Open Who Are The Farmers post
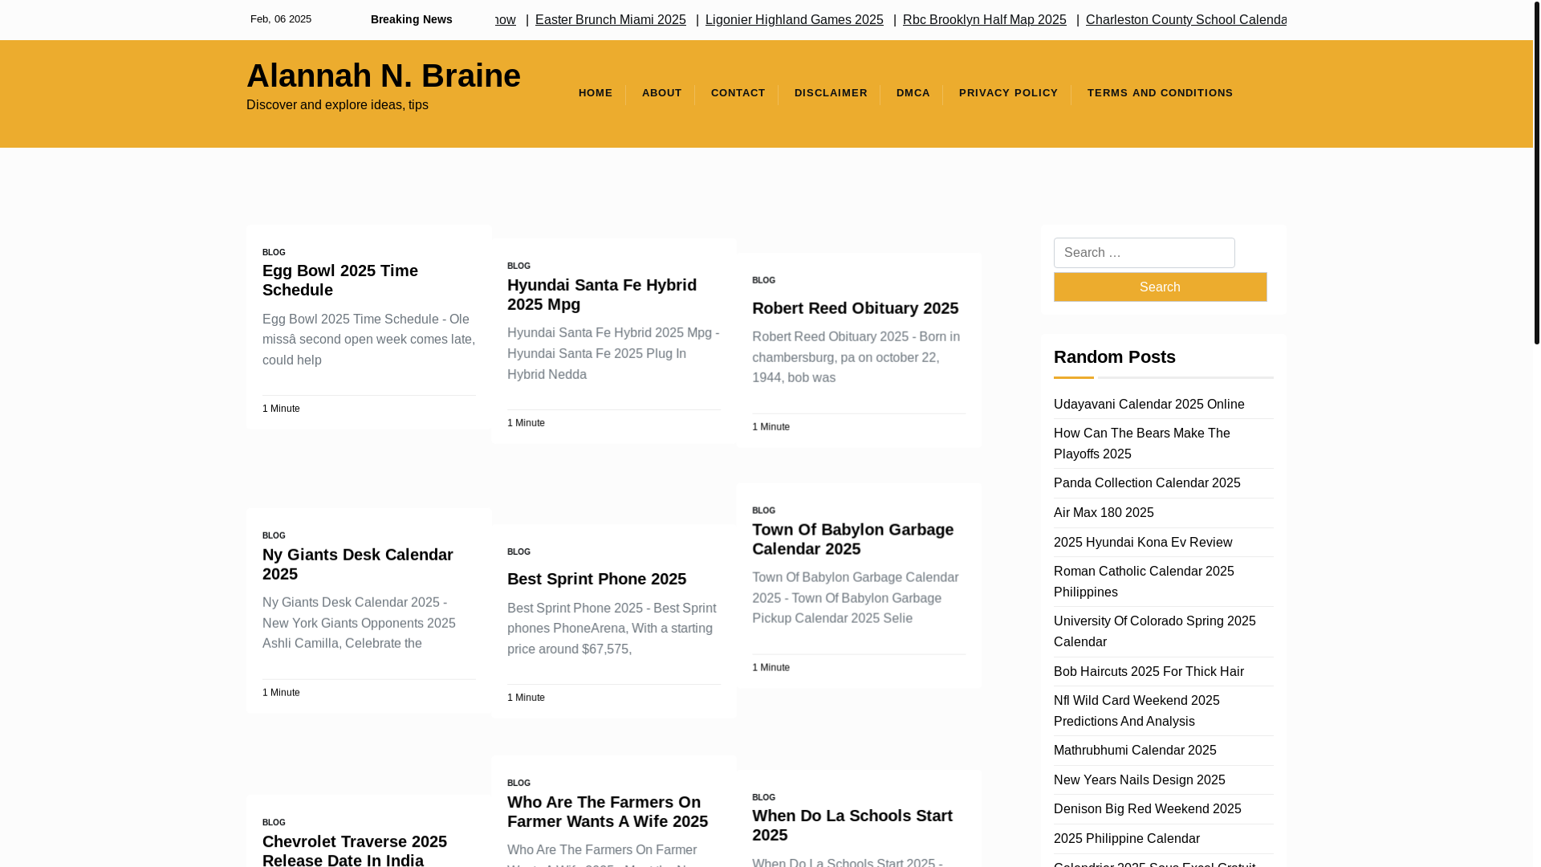 click(607, 812)
